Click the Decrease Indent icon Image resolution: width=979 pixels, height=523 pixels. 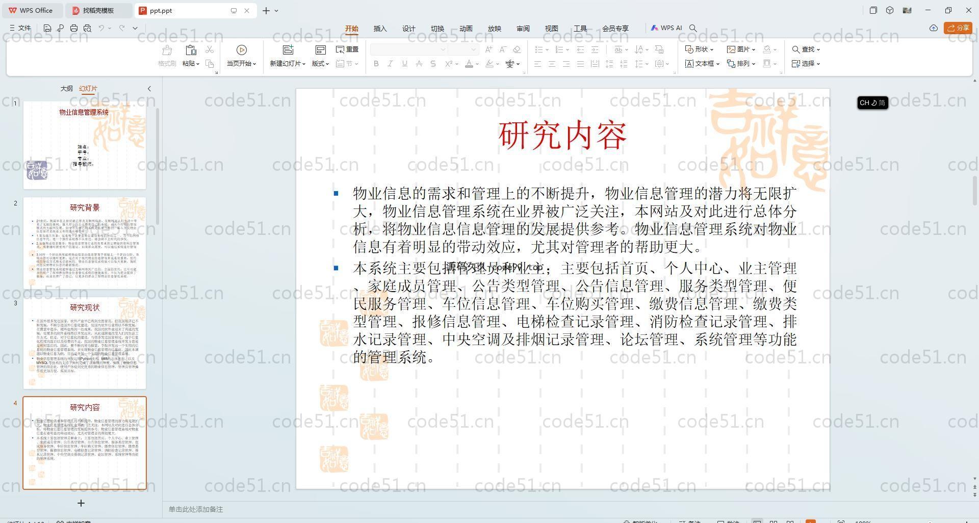coord(580,49)
